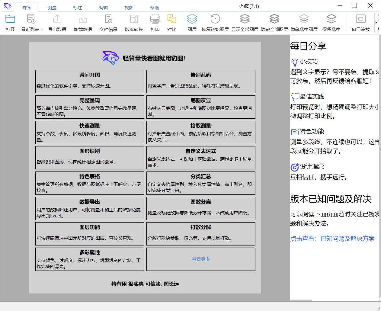Click the 打印 print icon
This screenshot has height=311, width=381.
point(155,19)
